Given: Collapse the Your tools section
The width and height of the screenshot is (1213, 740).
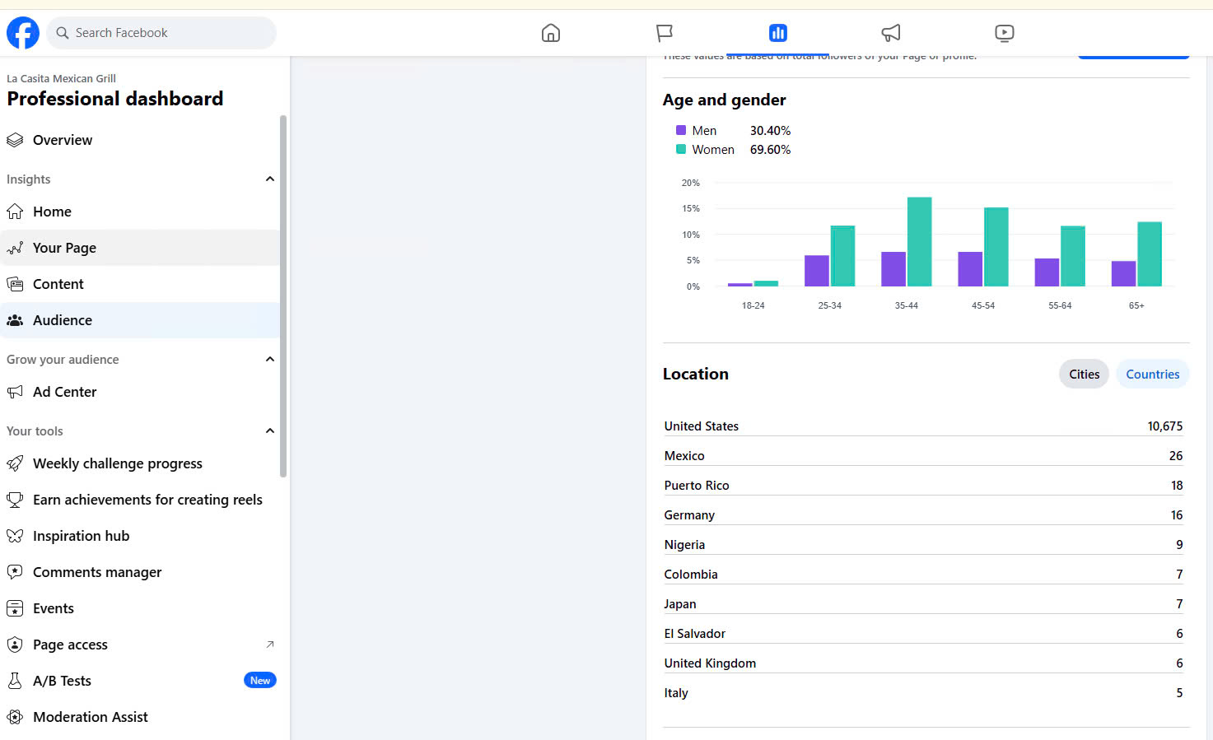Looking at the screenshot, I should [x=270, y=431].
